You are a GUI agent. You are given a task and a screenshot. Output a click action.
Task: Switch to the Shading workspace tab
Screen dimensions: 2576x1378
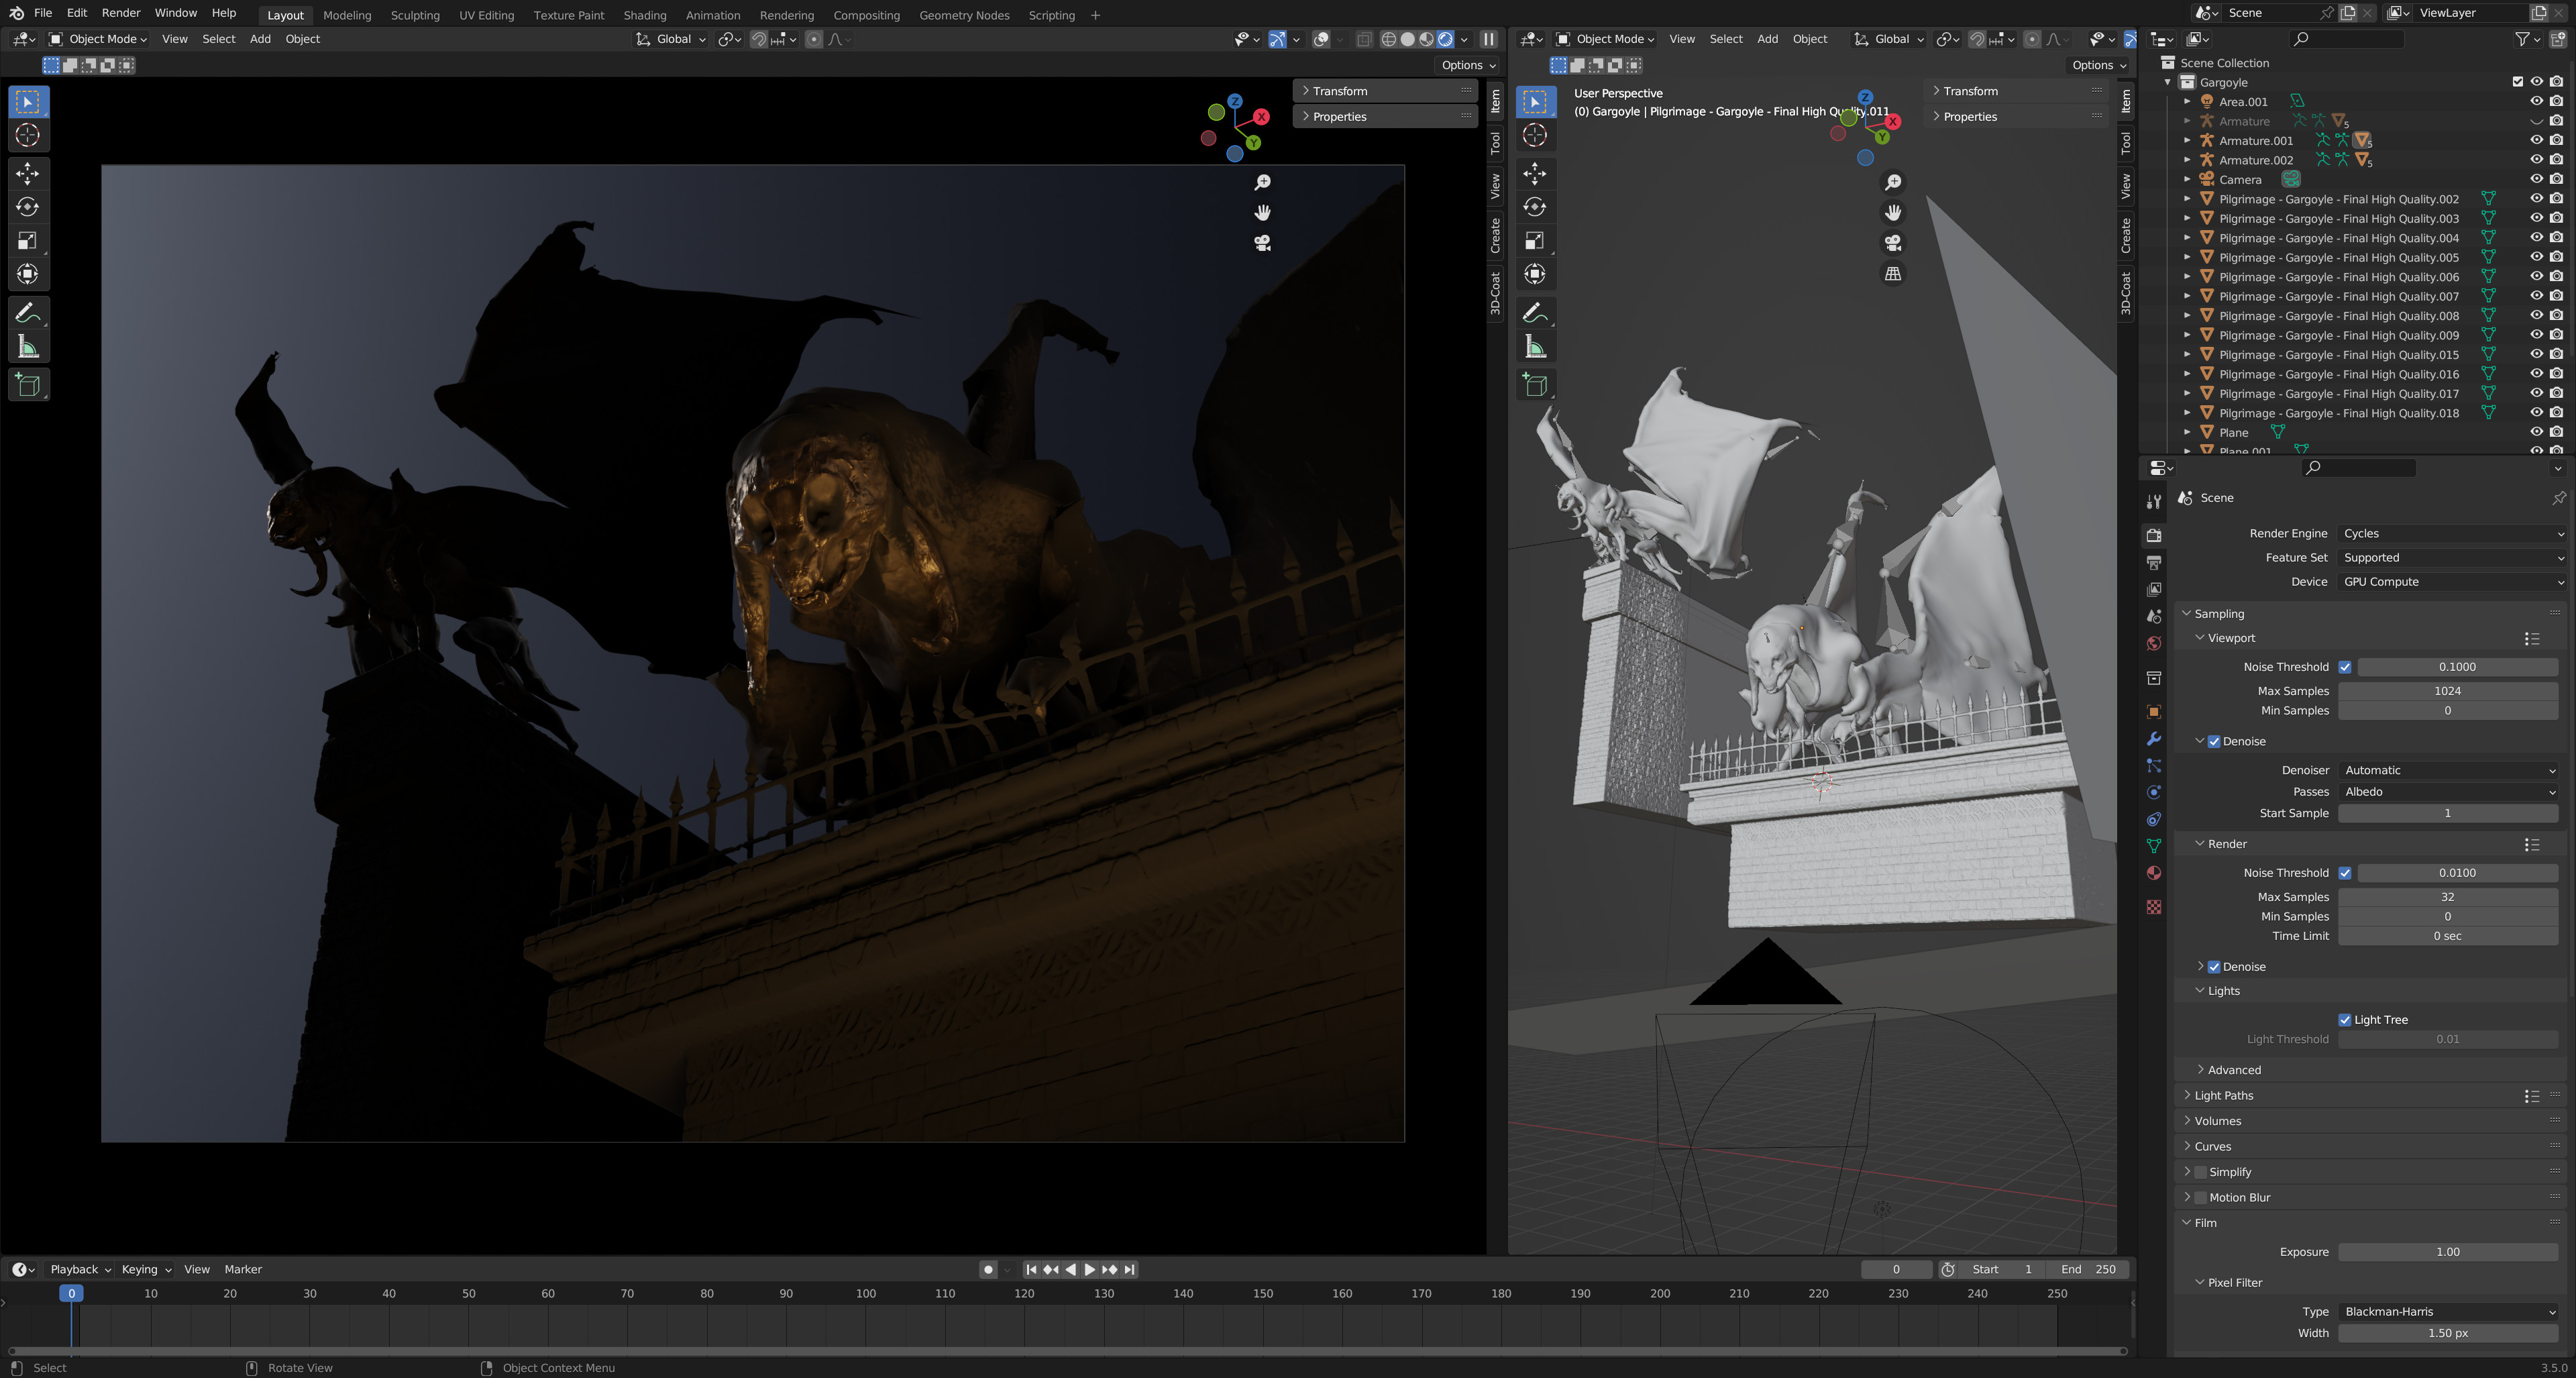click(644, 15)
